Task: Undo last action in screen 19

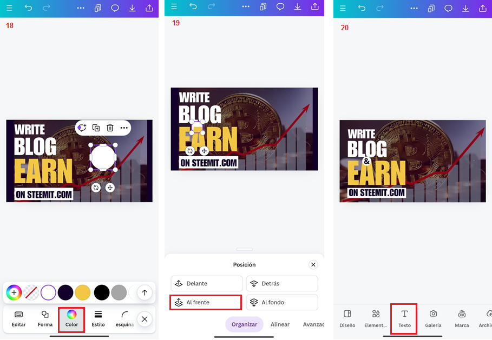Action: pos(193,6)
